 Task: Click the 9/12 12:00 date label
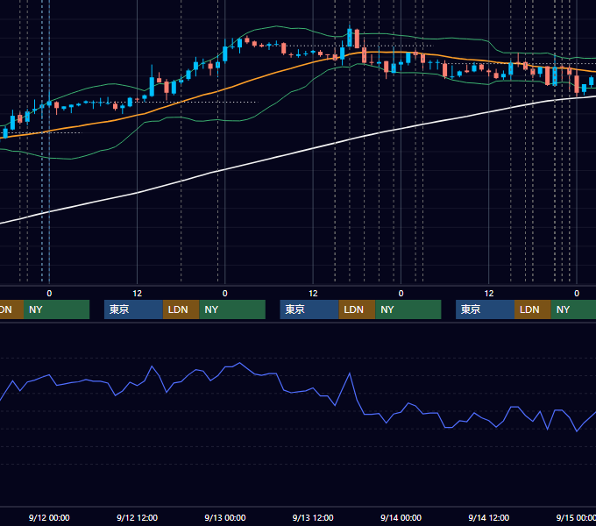(x=138, y=517)
